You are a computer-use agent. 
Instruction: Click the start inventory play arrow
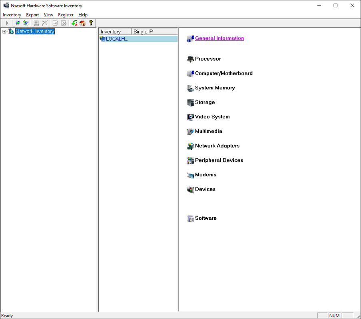click(x=7, y=23)
